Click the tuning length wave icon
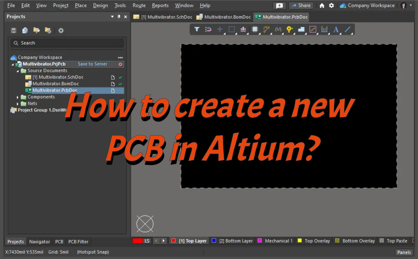The image size is (418, 259). tap(278, 29)
